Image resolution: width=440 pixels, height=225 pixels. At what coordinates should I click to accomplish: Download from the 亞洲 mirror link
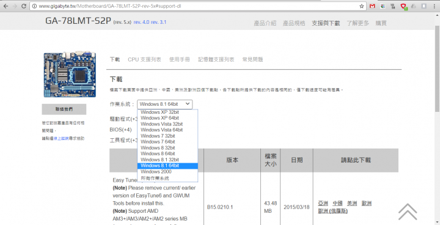pyautogui.click(x=323, y=203)
